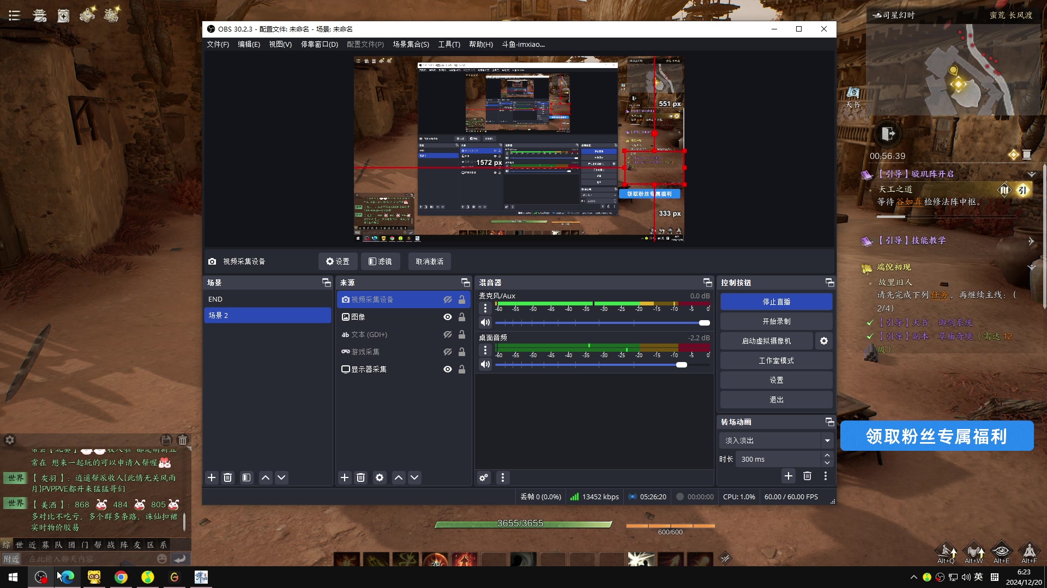The image size is (1047, 588).
Task: Unlock the 显示器采集 source lock
Action: [462, 369]
